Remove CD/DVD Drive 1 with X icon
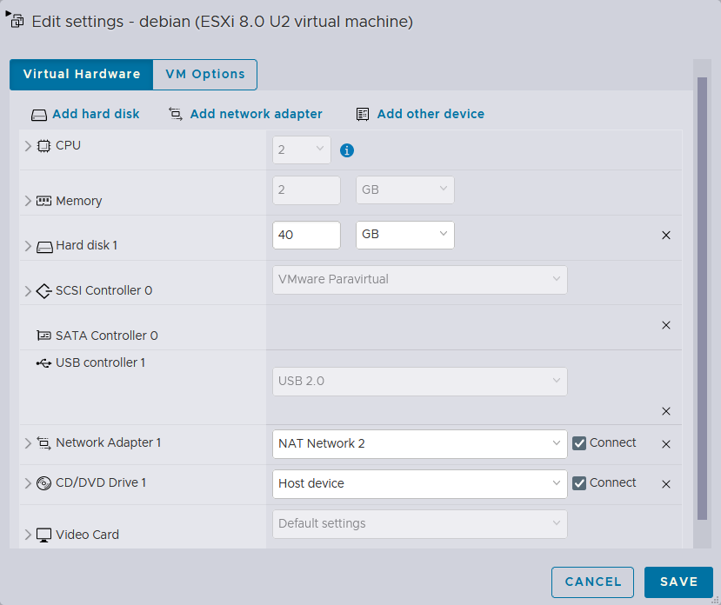721x605 pixels. pos(666,484)
